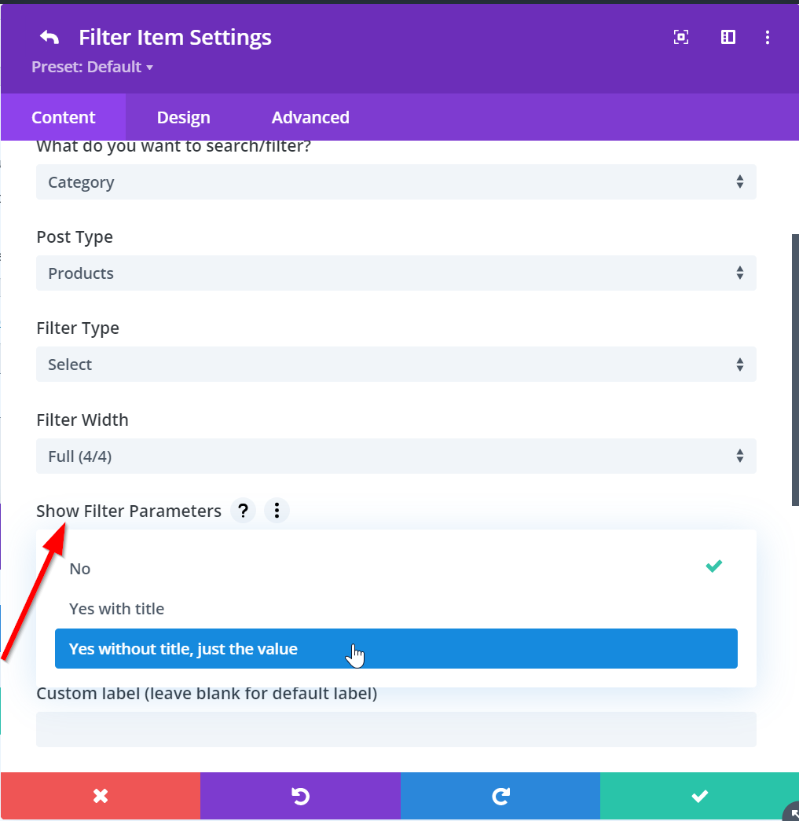799x821 pixels.
Task: Open the Category search/filter dropdown
Action: 396,182
